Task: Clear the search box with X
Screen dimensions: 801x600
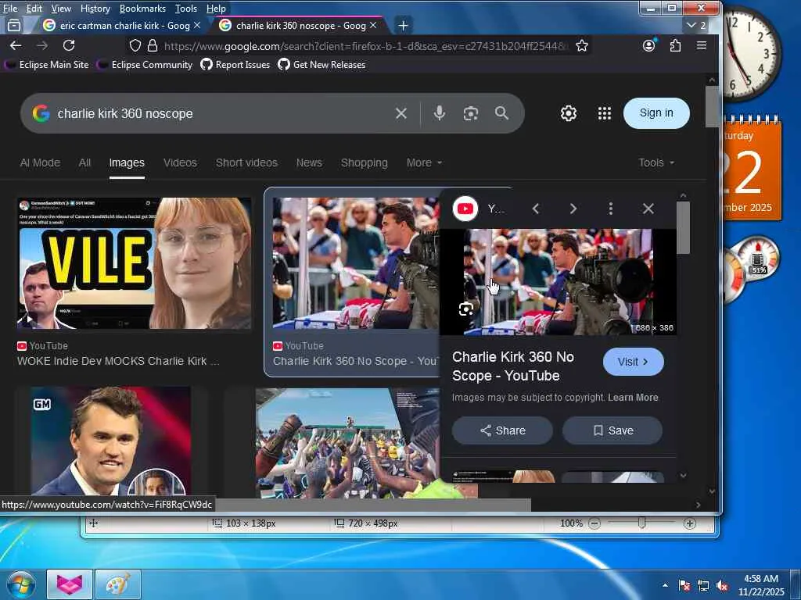Action: coord(401,113)
